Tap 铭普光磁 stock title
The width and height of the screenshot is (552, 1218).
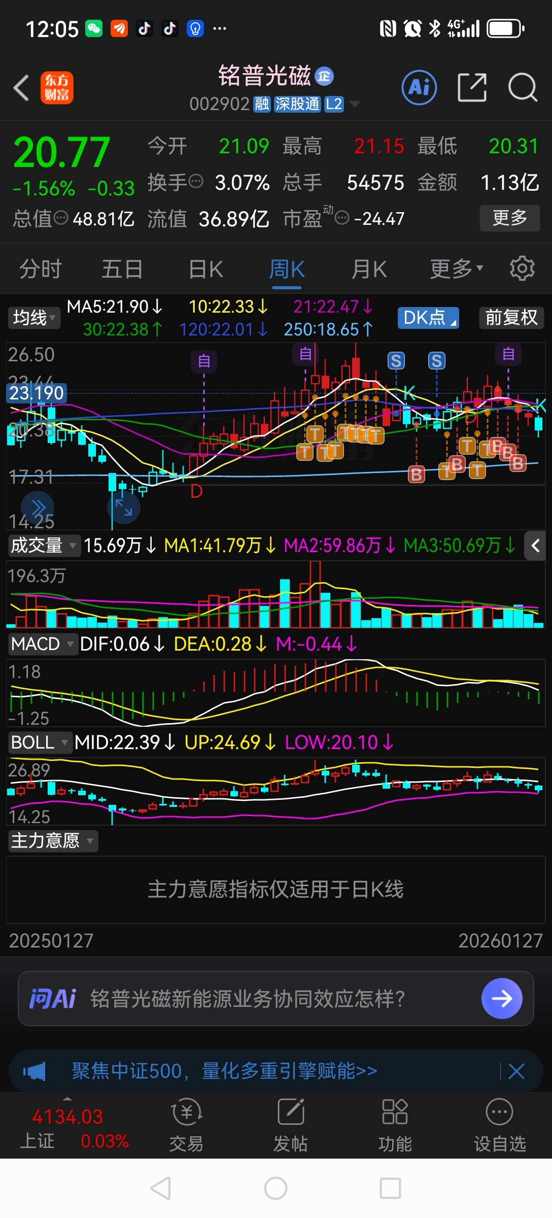coord(264,76)
